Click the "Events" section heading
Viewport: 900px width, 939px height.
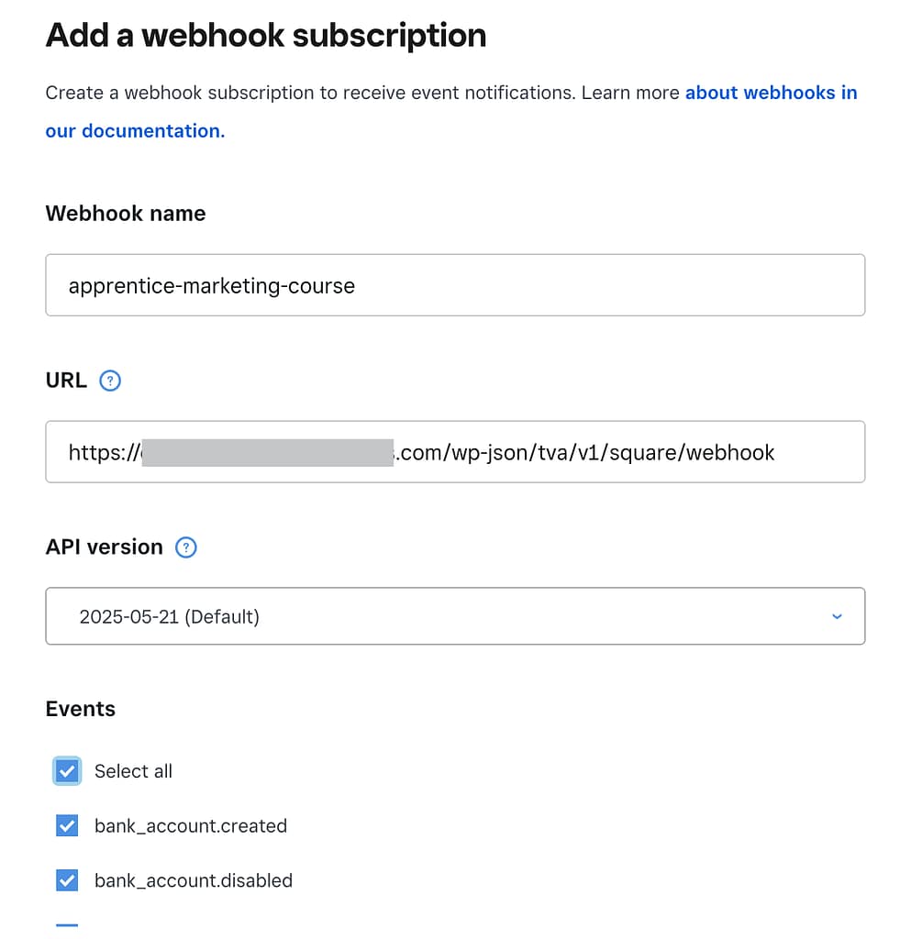pyautogui.click(x=81, y=709)
